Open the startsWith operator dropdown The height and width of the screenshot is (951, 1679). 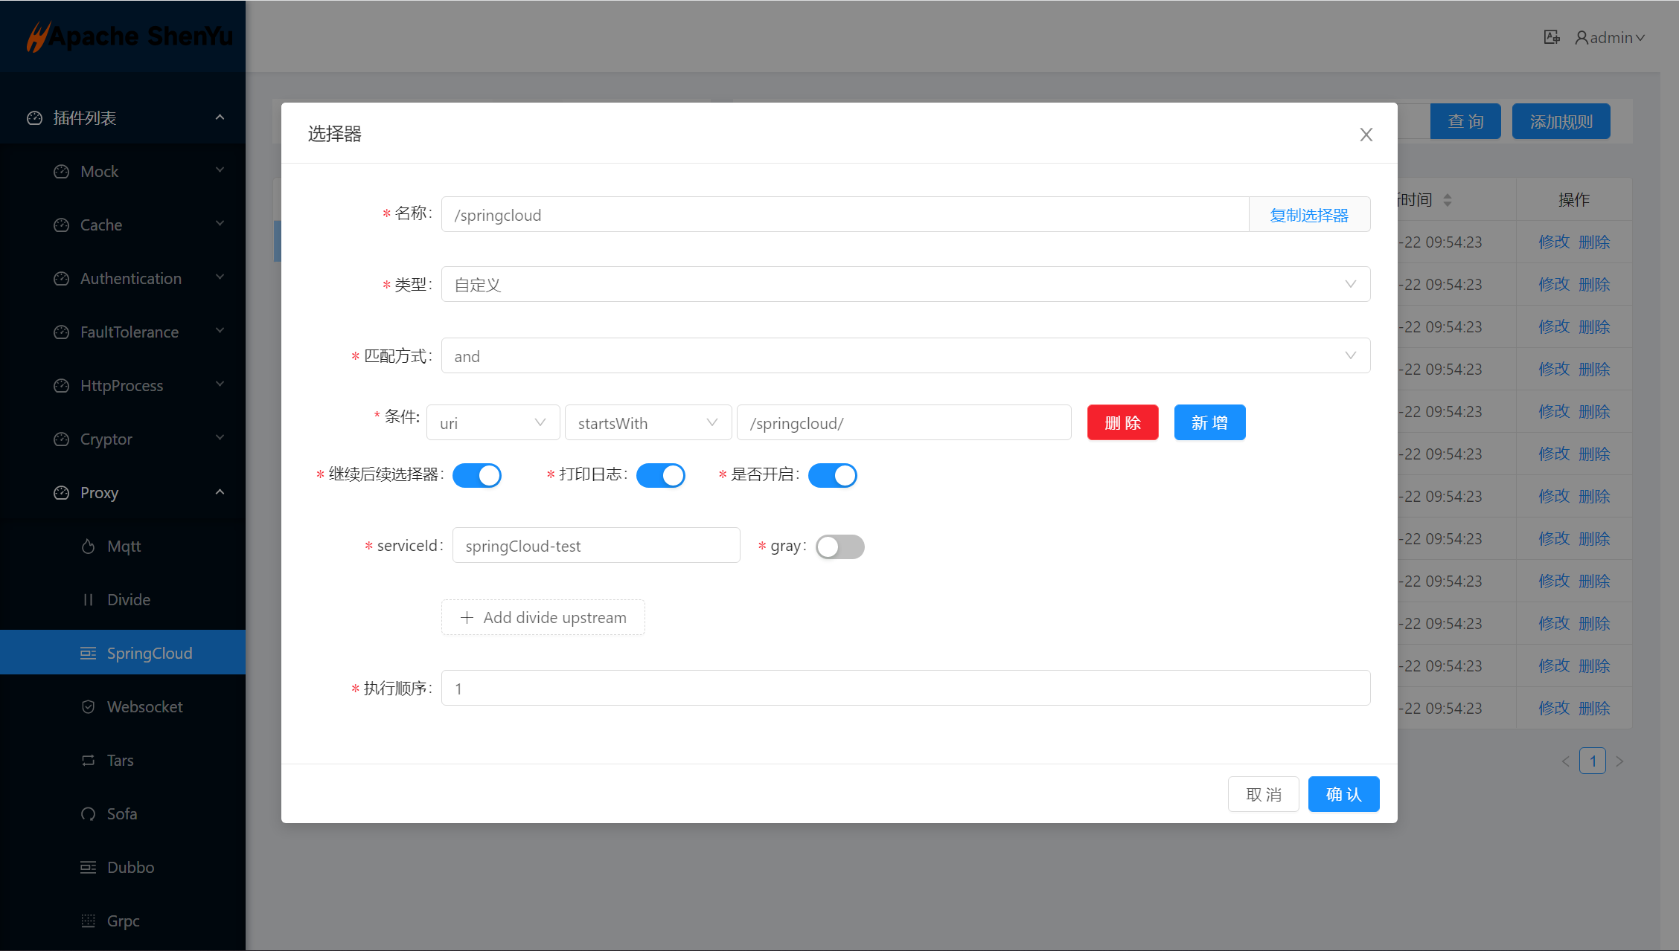click(647, 423)
